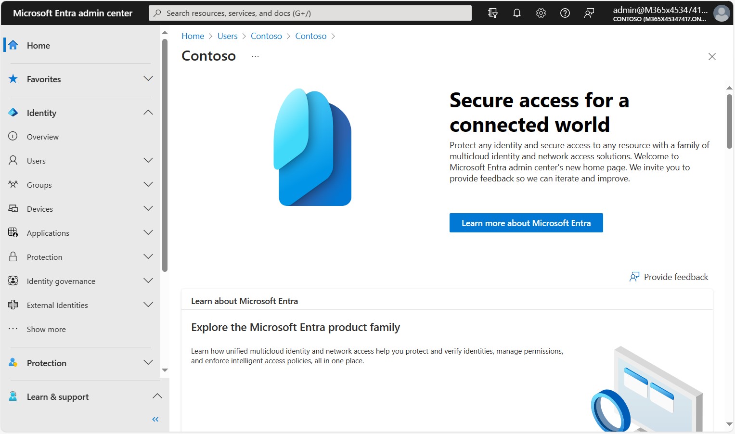Collapse the sidebar with double chevron
This screenshot has height=434, width=735.
pos(155,420)
